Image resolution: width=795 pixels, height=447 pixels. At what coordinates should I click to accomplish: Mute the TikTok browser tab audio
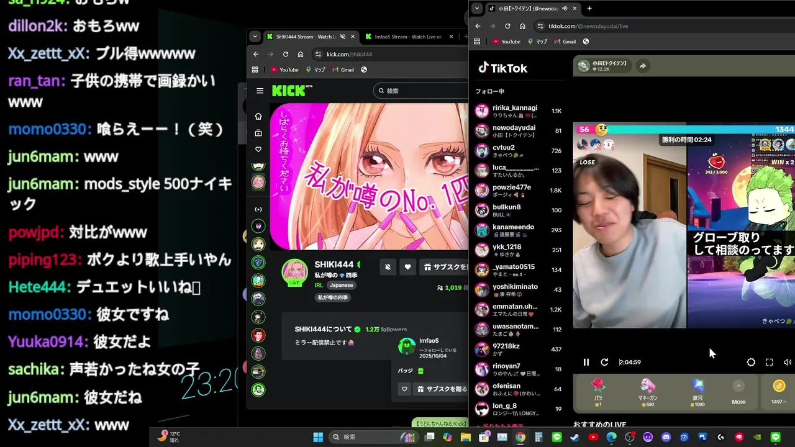(565, 9)
